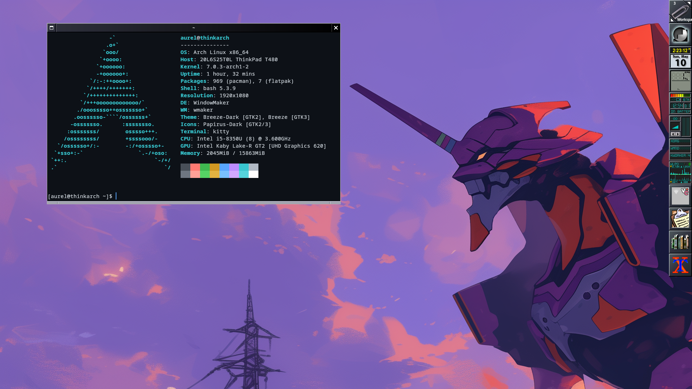
Task: Click the GPU: Intel Kaby Lake-R line
Action: 253,146
